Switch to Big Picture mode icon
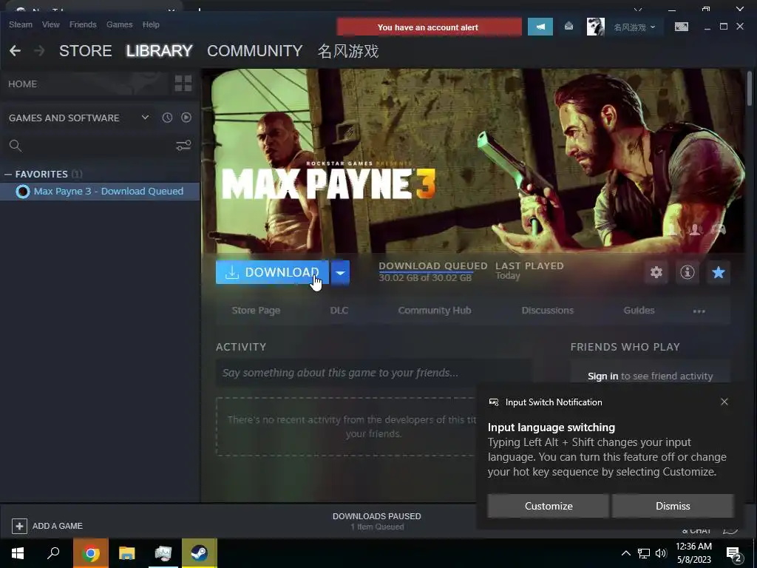757x568 pixels. [x=681, y=27]
